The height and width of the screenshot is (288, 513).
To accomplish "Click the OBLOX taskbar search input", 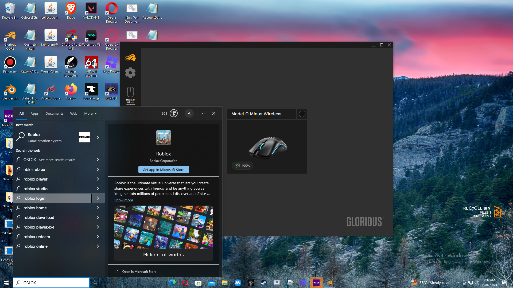I will [51, 283].
